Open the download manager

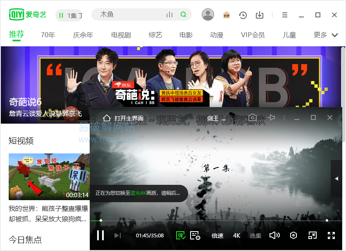click(260, 14)
